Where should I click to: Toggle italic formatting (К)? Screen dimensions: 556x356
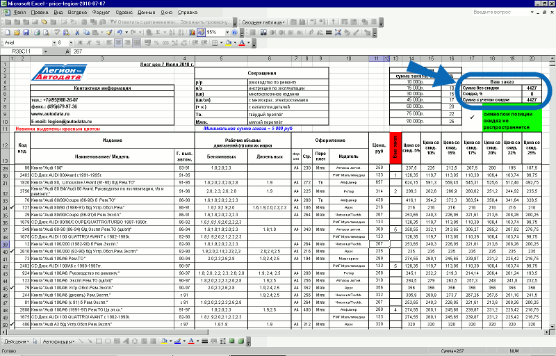pos(89,43)
